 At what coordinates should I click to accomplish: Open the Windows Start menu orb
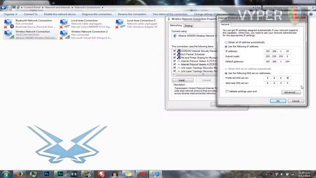coord(5,174)
